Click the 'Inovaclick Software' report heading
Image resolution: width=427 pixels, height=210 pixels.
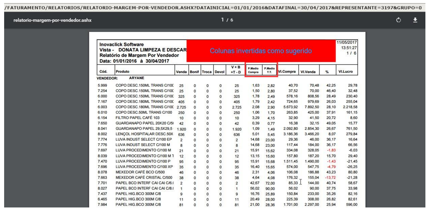point(122,44)
